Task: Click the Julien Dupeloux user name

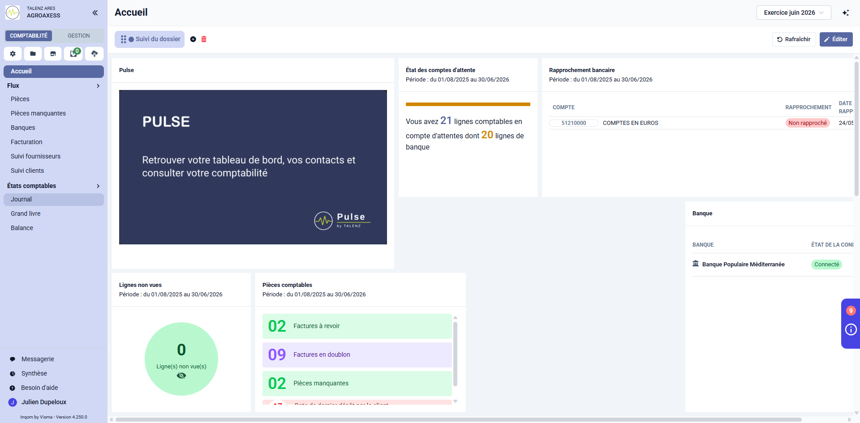Action: (44, 402)
